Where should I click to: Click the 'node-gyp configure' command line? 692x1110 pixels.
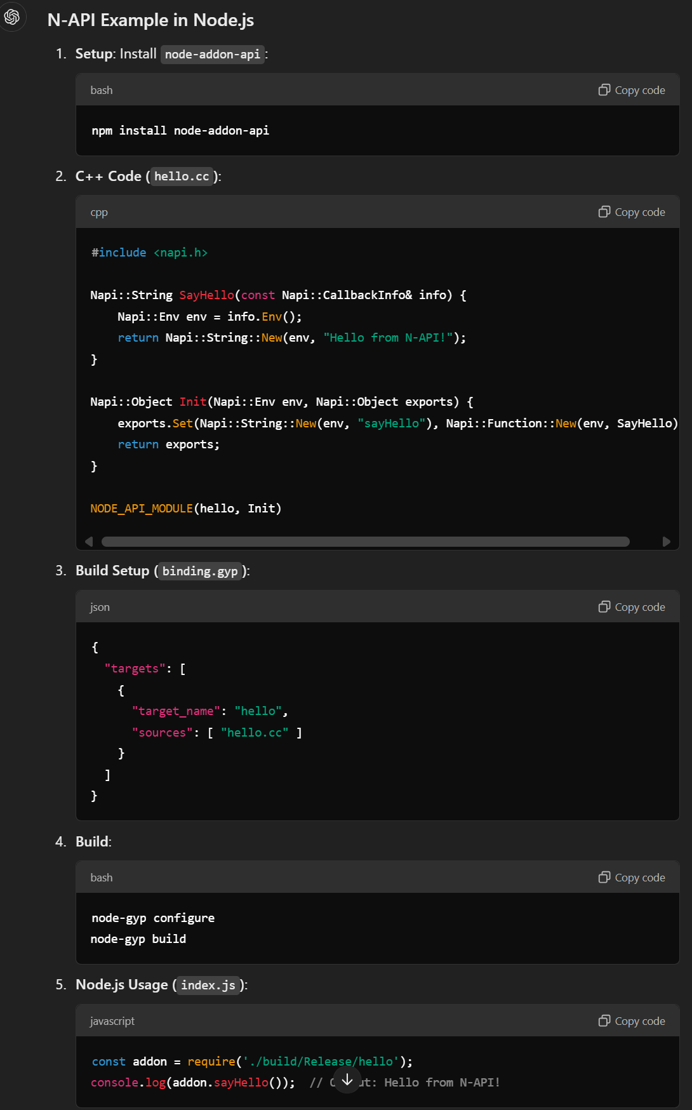point(153,918)
